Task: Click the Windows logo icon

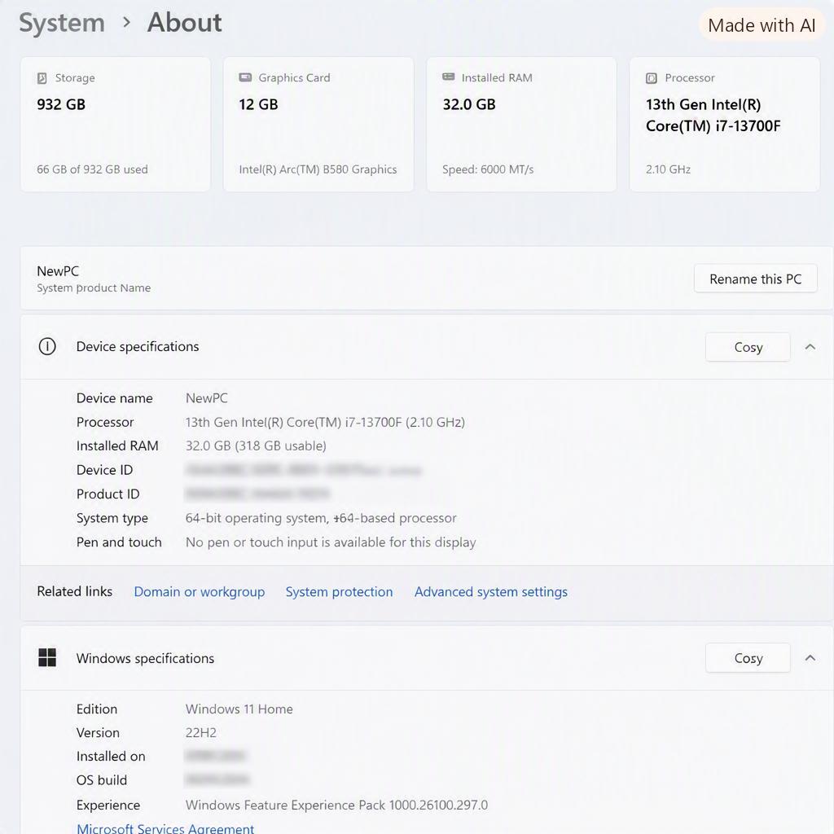Action: pyautogui.click(x=47, y=657)
